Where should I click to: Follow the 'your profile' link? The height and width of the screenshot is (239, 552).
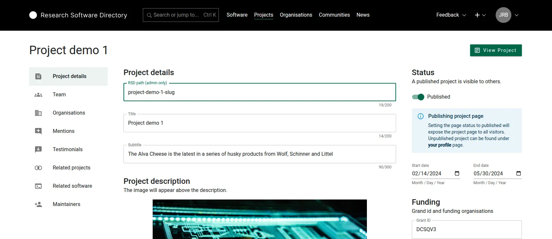point(439,145)
